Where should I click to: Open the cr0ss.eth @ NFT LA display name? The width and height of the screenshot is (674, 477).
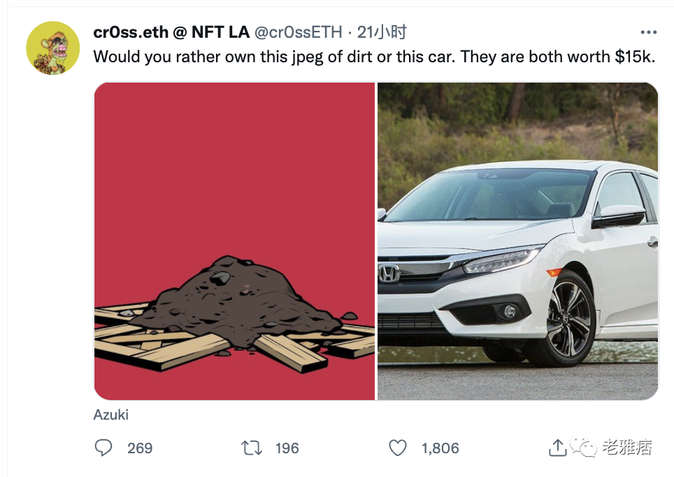point(171,32)
